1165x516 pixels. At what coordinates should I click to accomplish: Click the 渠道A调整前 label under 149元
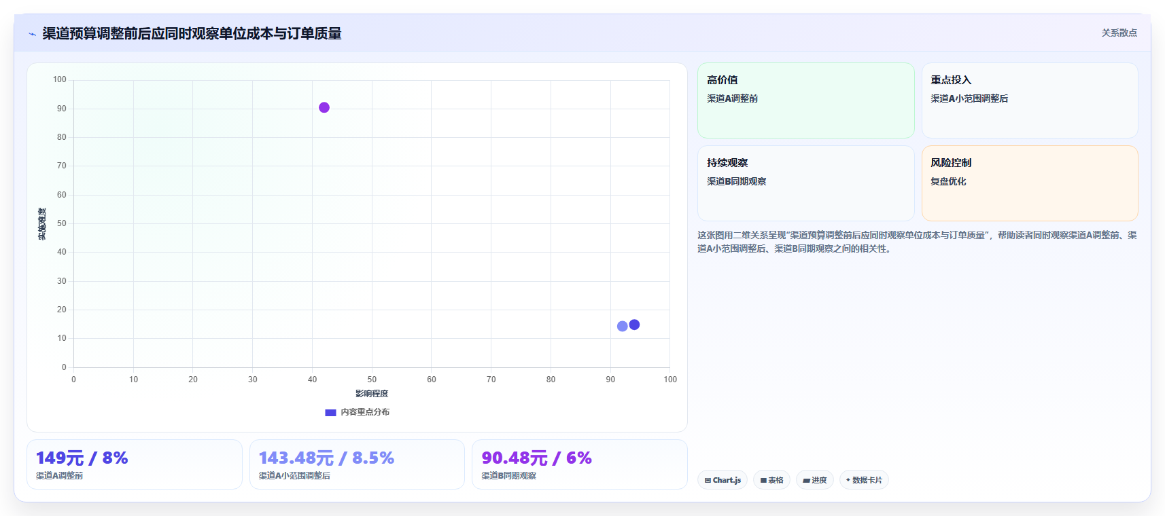coord(60,476)
